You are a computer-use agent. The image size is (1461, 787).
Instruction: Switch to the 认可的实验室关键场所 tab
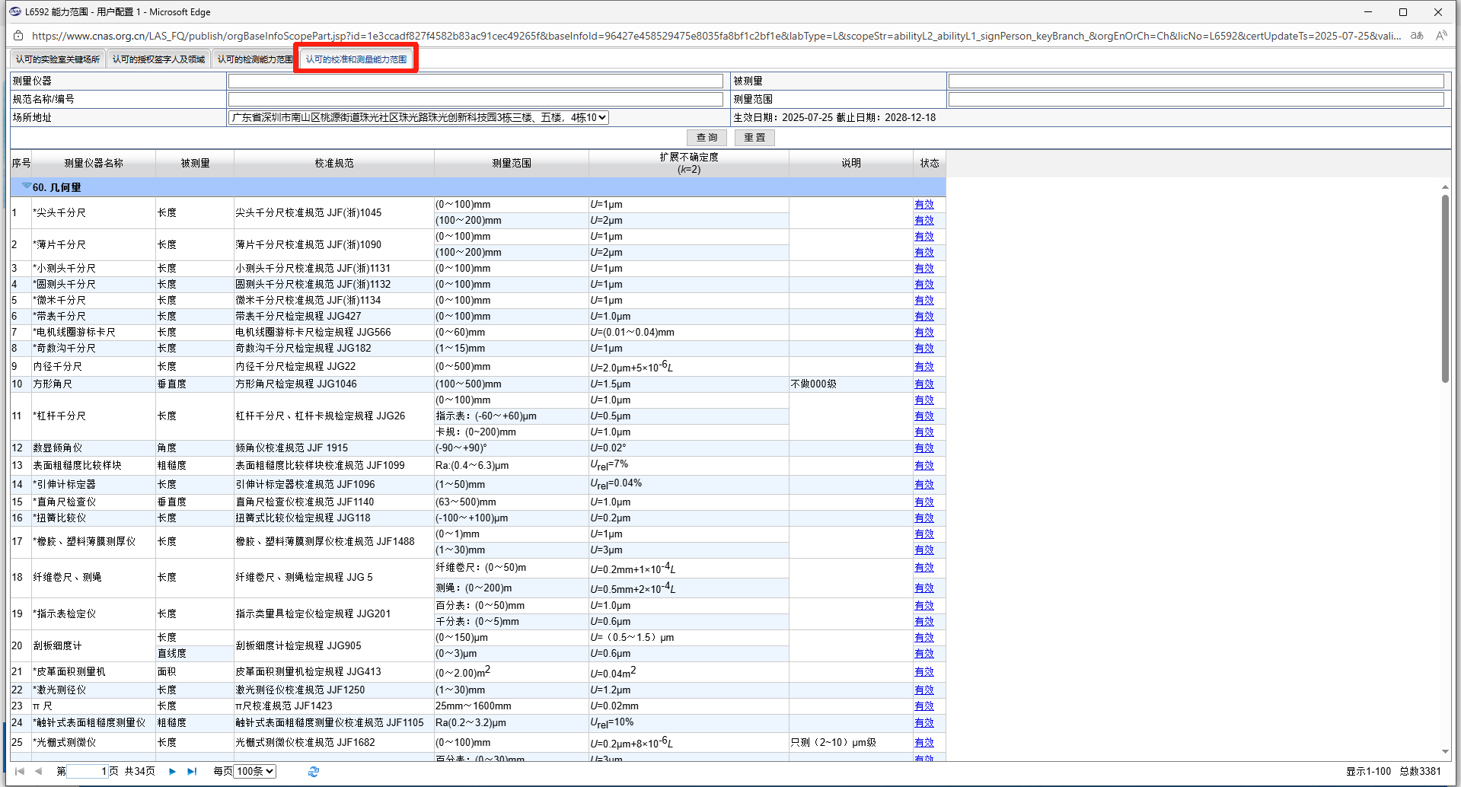pyautogui.click(x=58, y=59)
